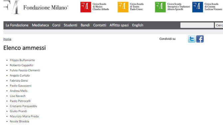
Task: Click the Elenco ammessi heading
Action: point(25,48)
